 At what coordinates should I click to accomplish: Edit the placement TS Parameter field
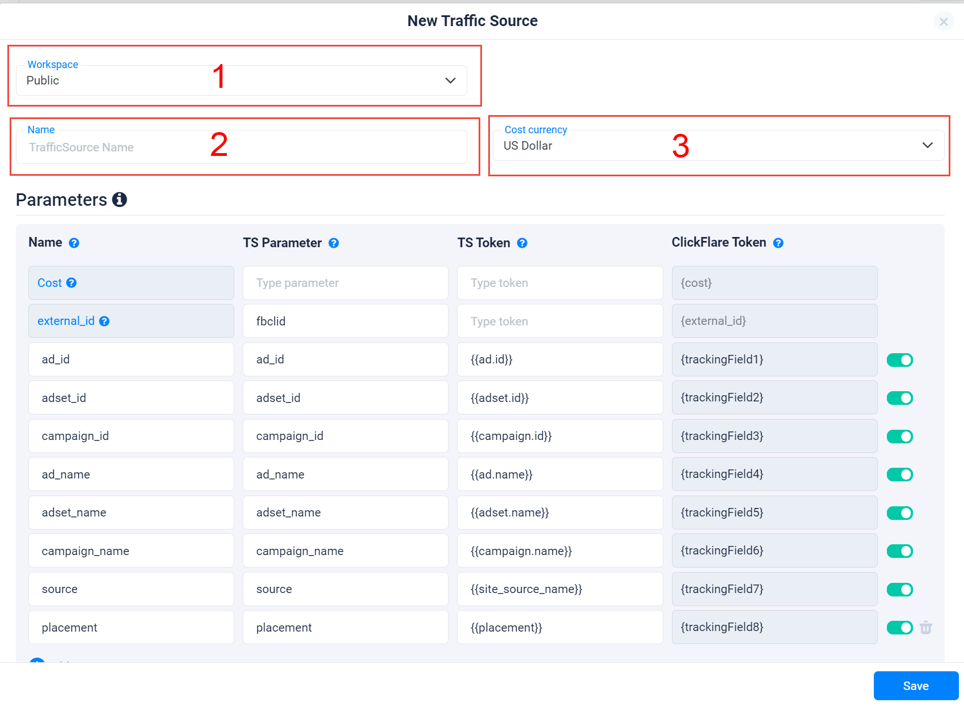(345, 627)
